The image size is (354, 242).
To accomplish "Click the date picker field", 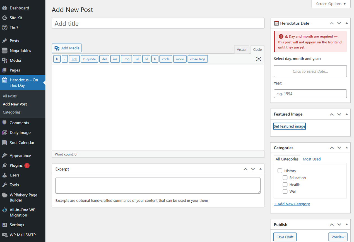I will pyautogui.click(x=310, y=71).
